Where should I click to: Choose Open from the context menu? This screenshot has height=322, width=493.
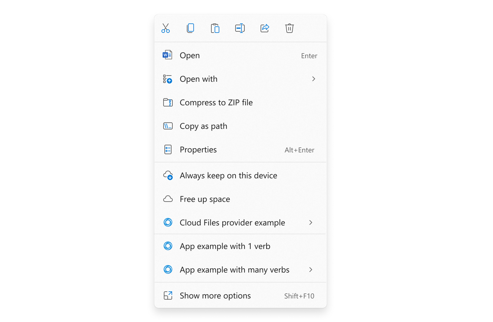(x=240, y=55)
